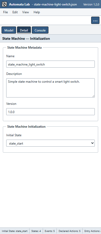
Task: Open the Help menu
Action: 37,12
